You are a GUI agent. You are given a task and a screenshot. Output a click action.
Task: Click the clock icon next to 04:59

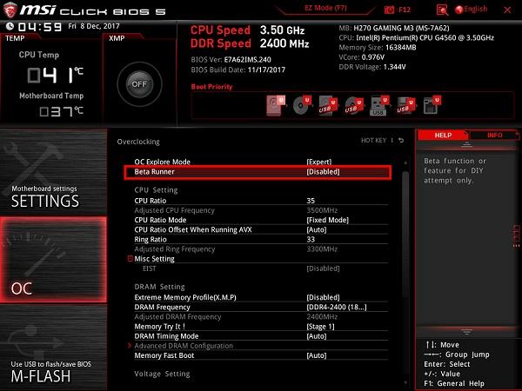coord(10,26)
